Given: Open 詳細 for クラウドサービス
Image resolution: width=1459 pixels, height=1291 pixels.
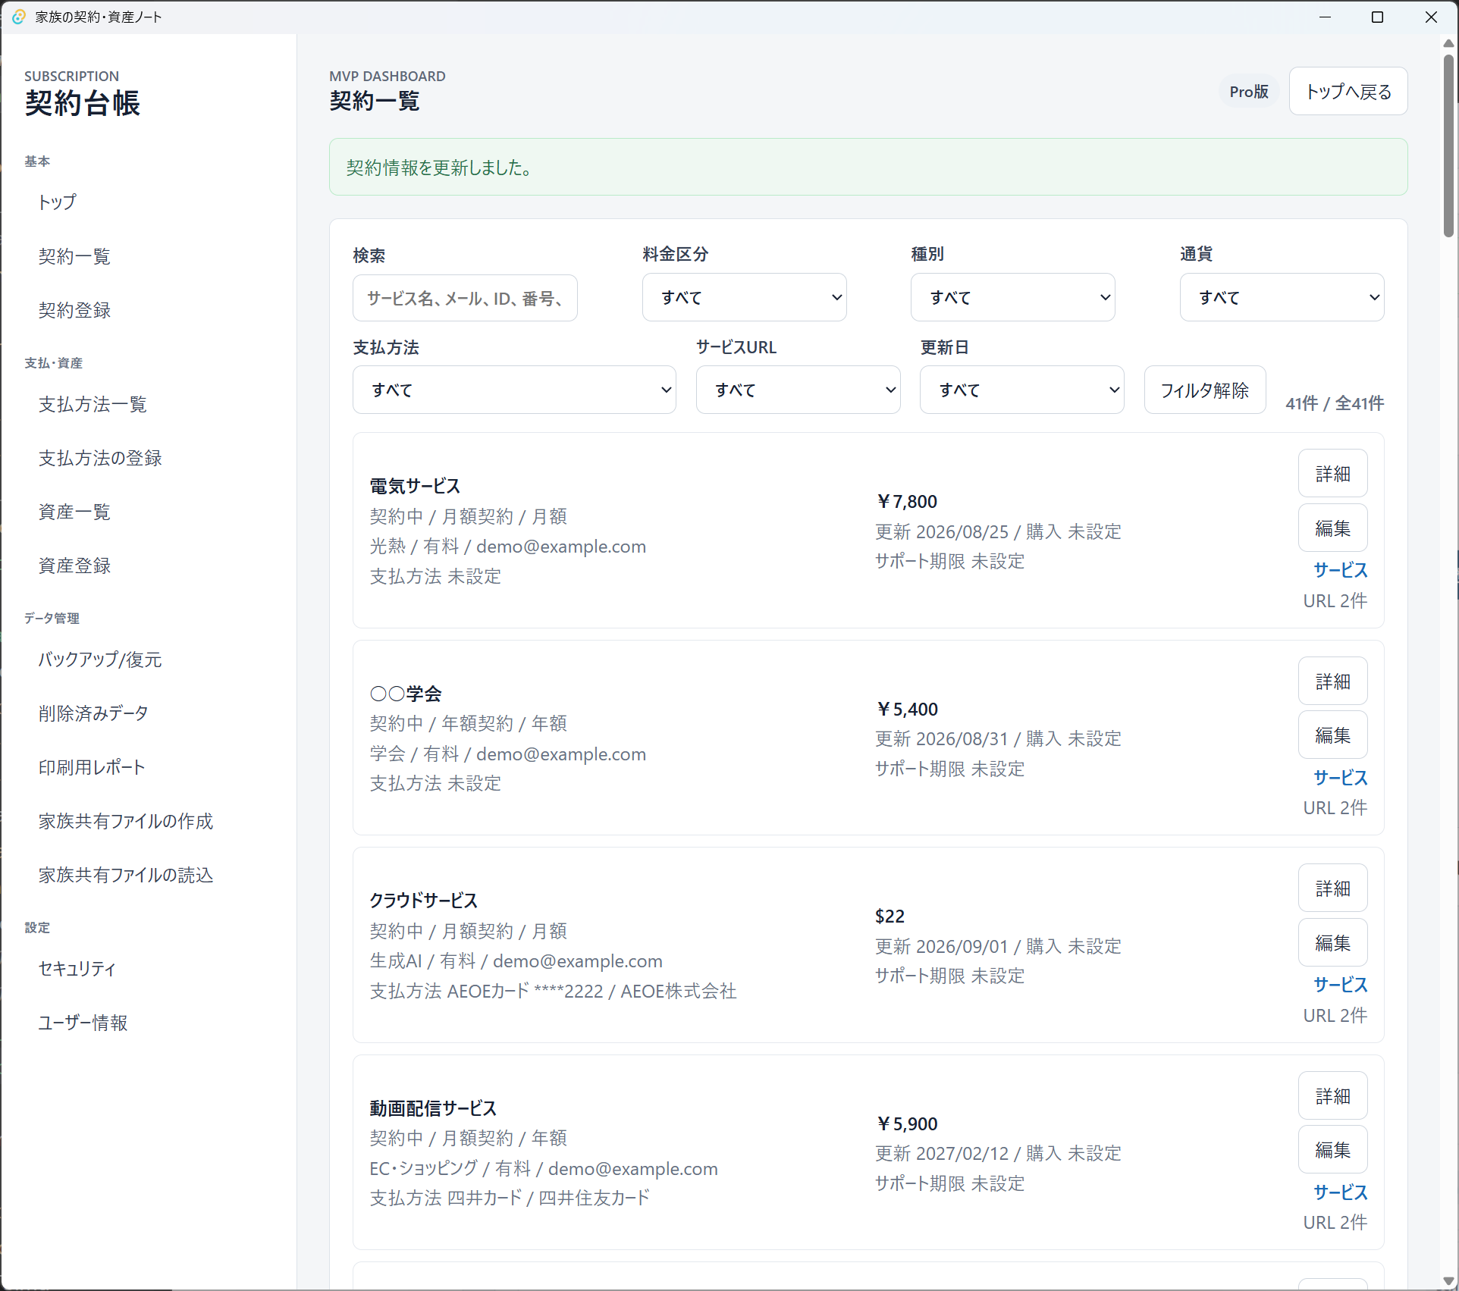Looking at the screenshot, I should [x=1332, y=888].
